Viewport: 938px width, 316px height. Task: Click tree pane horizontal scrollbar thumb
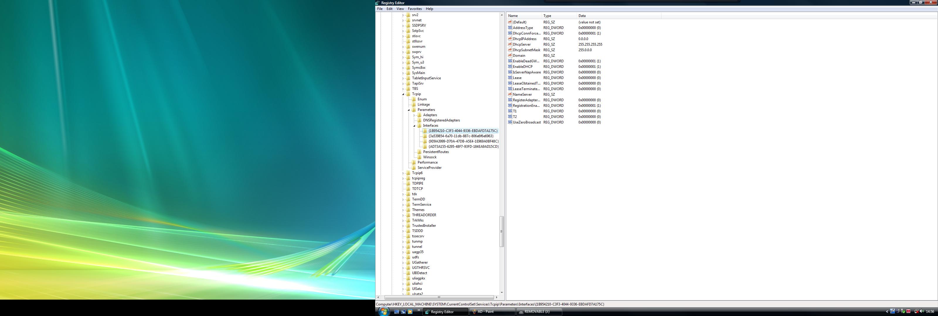tap(439, 298)
